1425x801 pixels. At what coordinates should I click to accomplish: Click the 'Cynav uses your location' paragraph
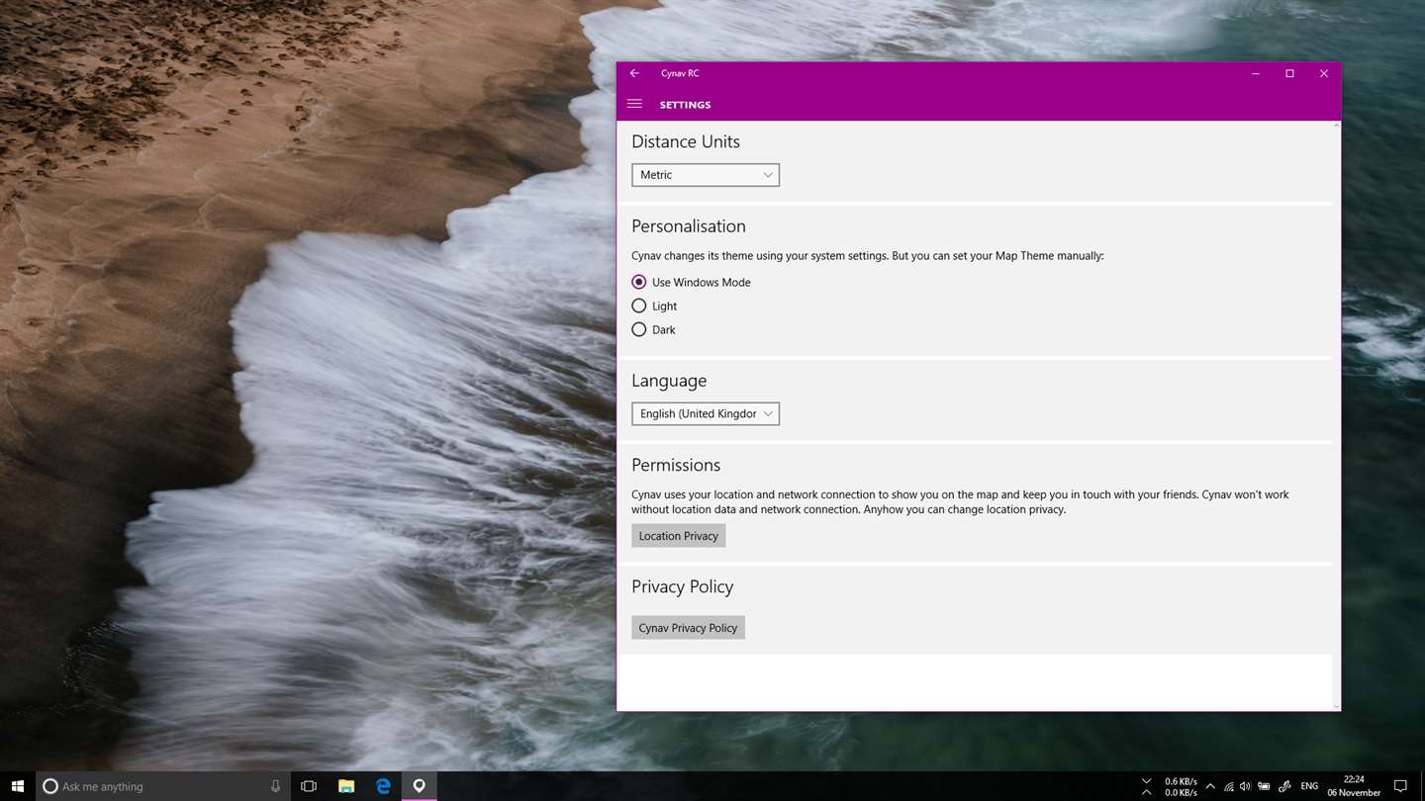(960, 501)
